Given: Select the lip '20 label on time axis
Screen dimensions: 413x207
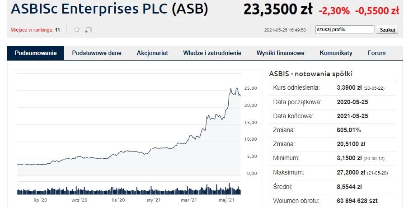Looking at the screenshot, I should click(41, 200).
